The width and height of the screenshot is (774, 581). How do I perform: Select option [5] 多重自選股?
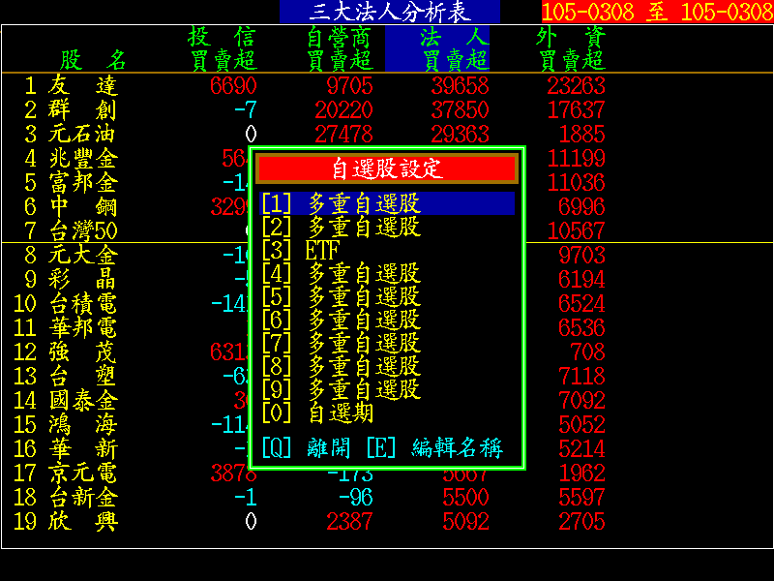[x=341, y=296]
